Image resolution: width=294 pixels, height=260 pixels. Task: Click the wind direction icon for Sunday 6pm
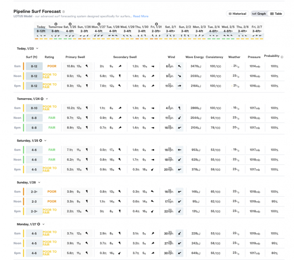180,211
